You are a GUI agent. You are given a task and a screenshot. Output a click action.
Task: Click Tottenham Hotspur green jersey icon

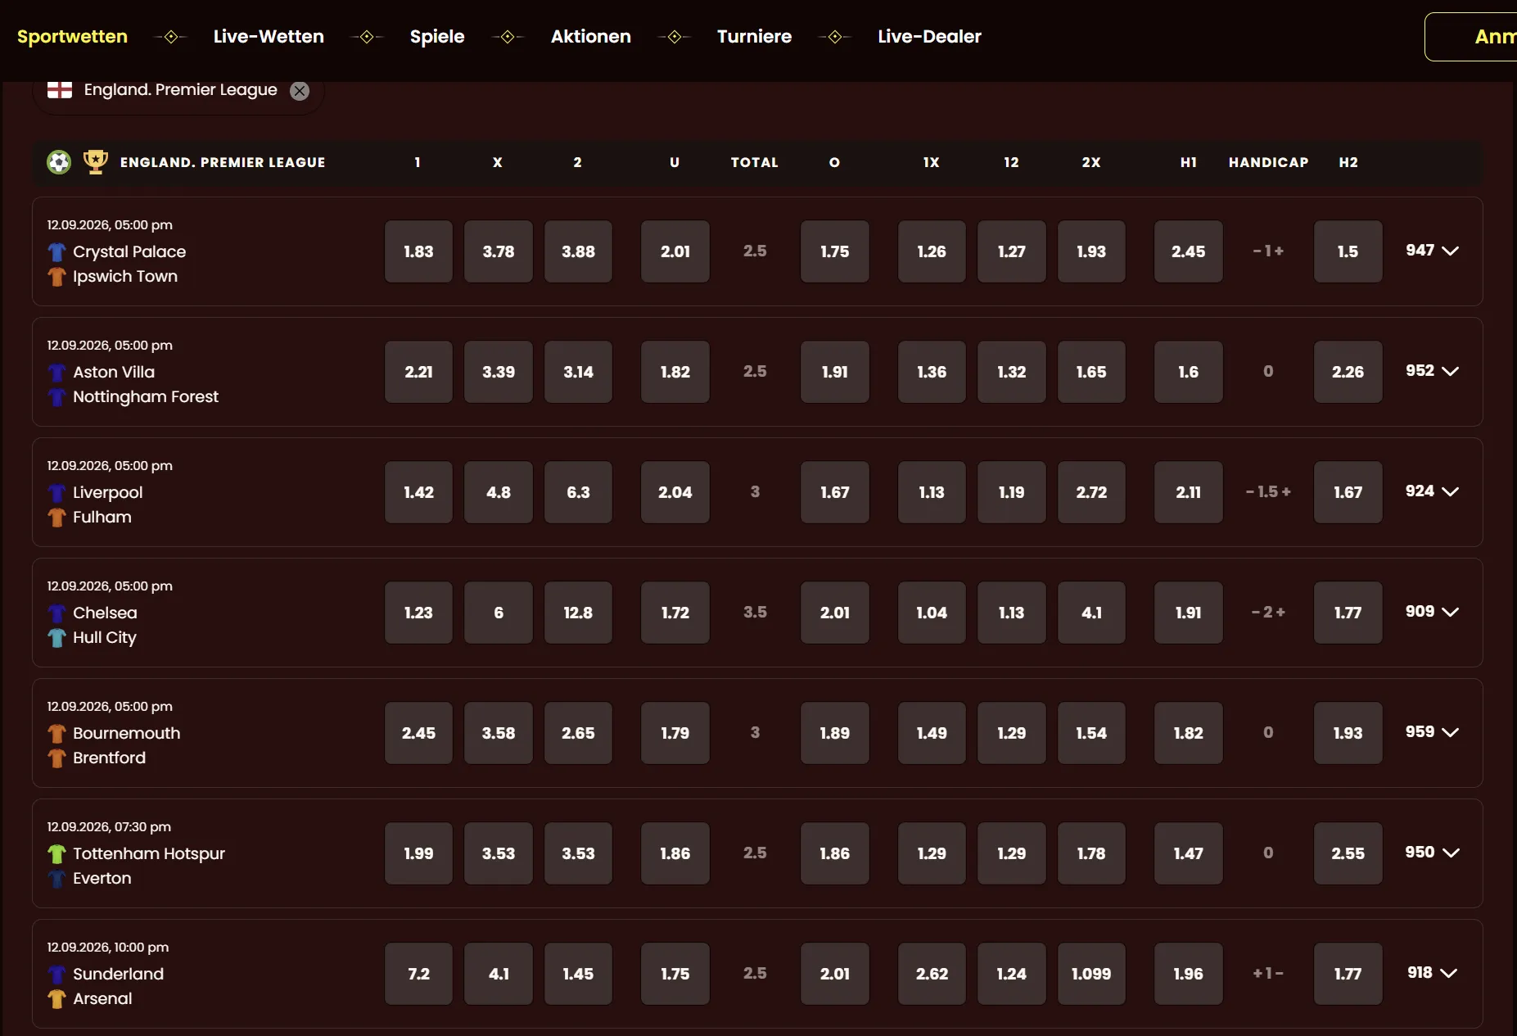point(56,854)
